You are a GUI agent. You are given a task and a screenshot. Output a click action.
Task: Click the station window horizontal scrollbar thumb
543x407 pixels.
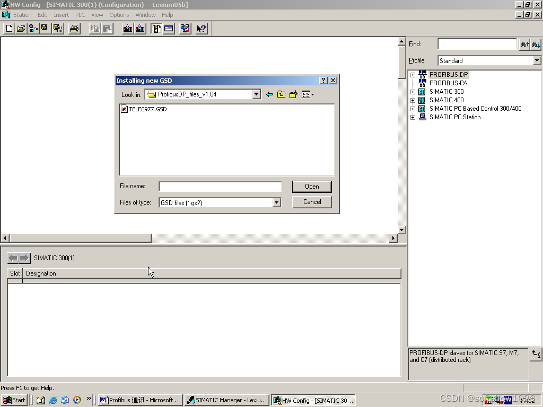pyautogui.click(x=81, y=238)
